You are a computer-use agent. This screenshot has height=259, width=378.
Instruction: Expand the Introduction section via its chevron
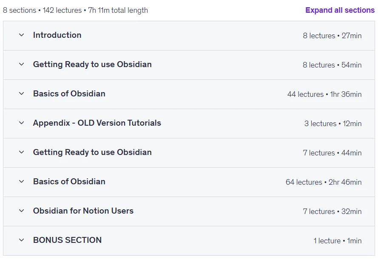pos(21,35)
